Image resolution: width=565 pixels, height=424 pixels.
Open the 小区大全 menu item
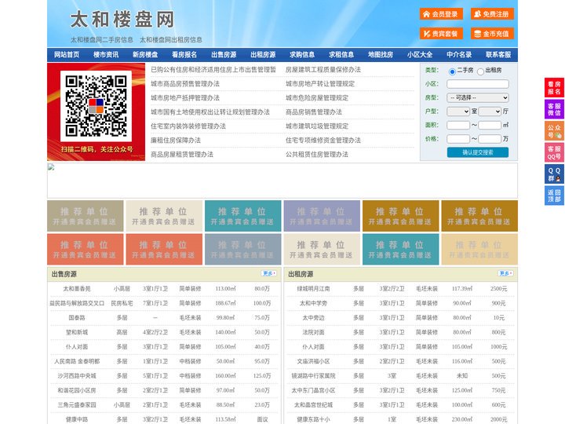click(420, 55)
